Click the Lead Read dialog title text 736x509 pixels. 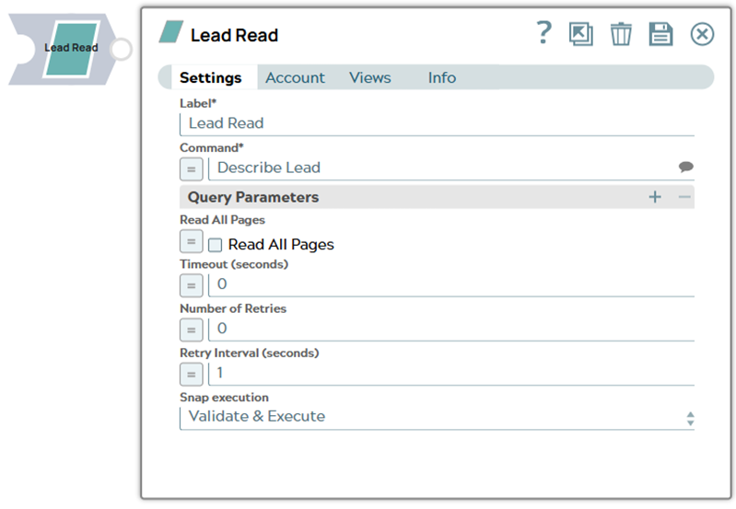click(x=234, y=35)
